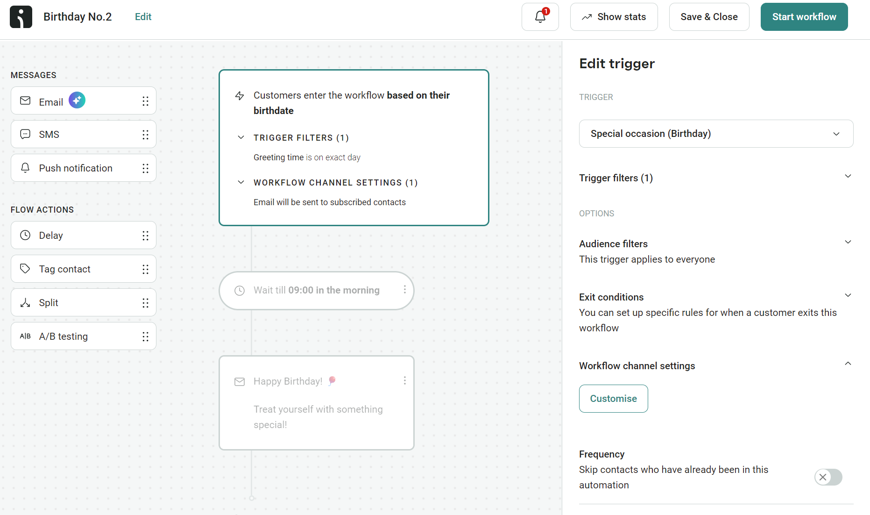The width and height of the screenshot is (870, 515).
Task: Grab the drag handle on Delay block
Action: pos(145,236)
